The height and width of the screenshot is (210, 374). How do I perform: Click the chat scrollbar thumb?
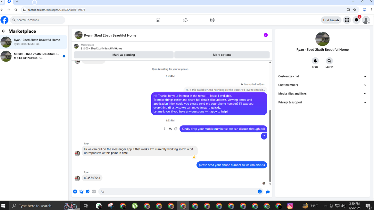(270, 146)
